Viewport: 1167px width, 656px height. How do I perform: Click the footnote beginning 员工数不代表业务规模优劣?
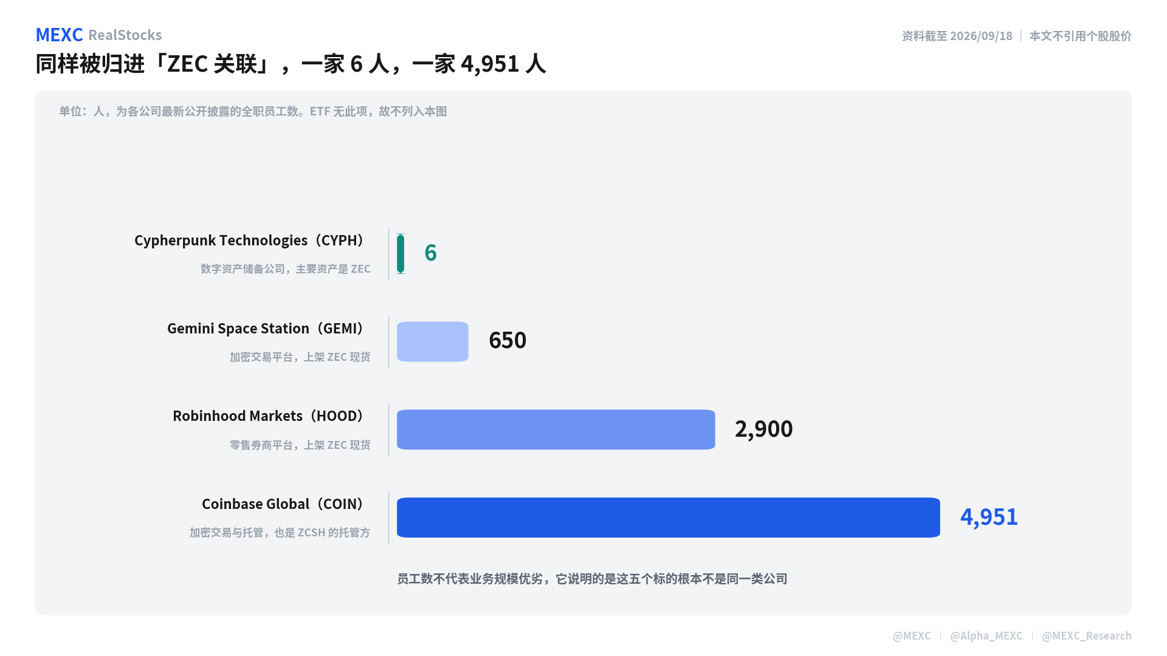pyautogui.click(x=593, y=579)
